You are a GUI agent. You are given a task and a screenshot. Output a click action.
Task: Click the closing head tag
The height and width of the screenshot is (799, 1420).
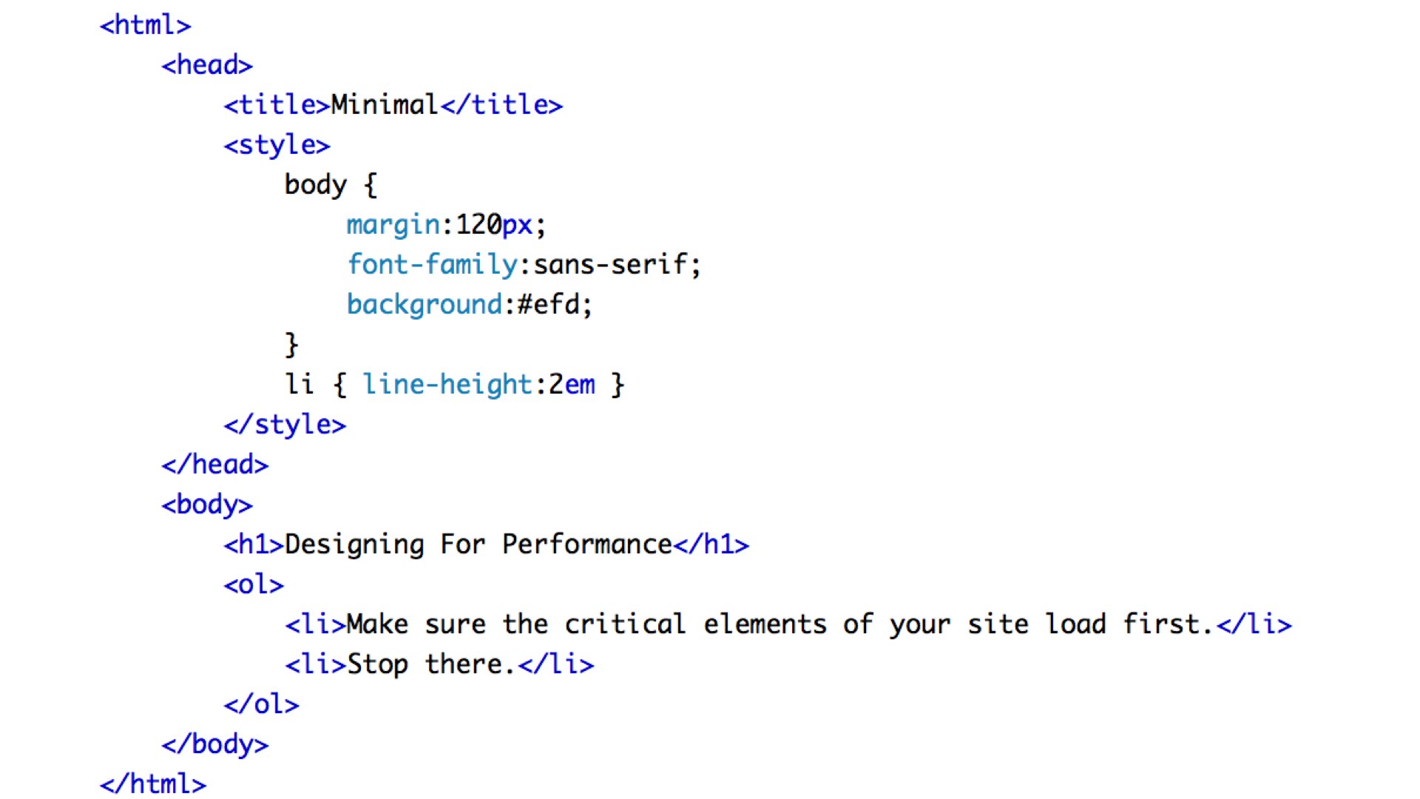215,465
